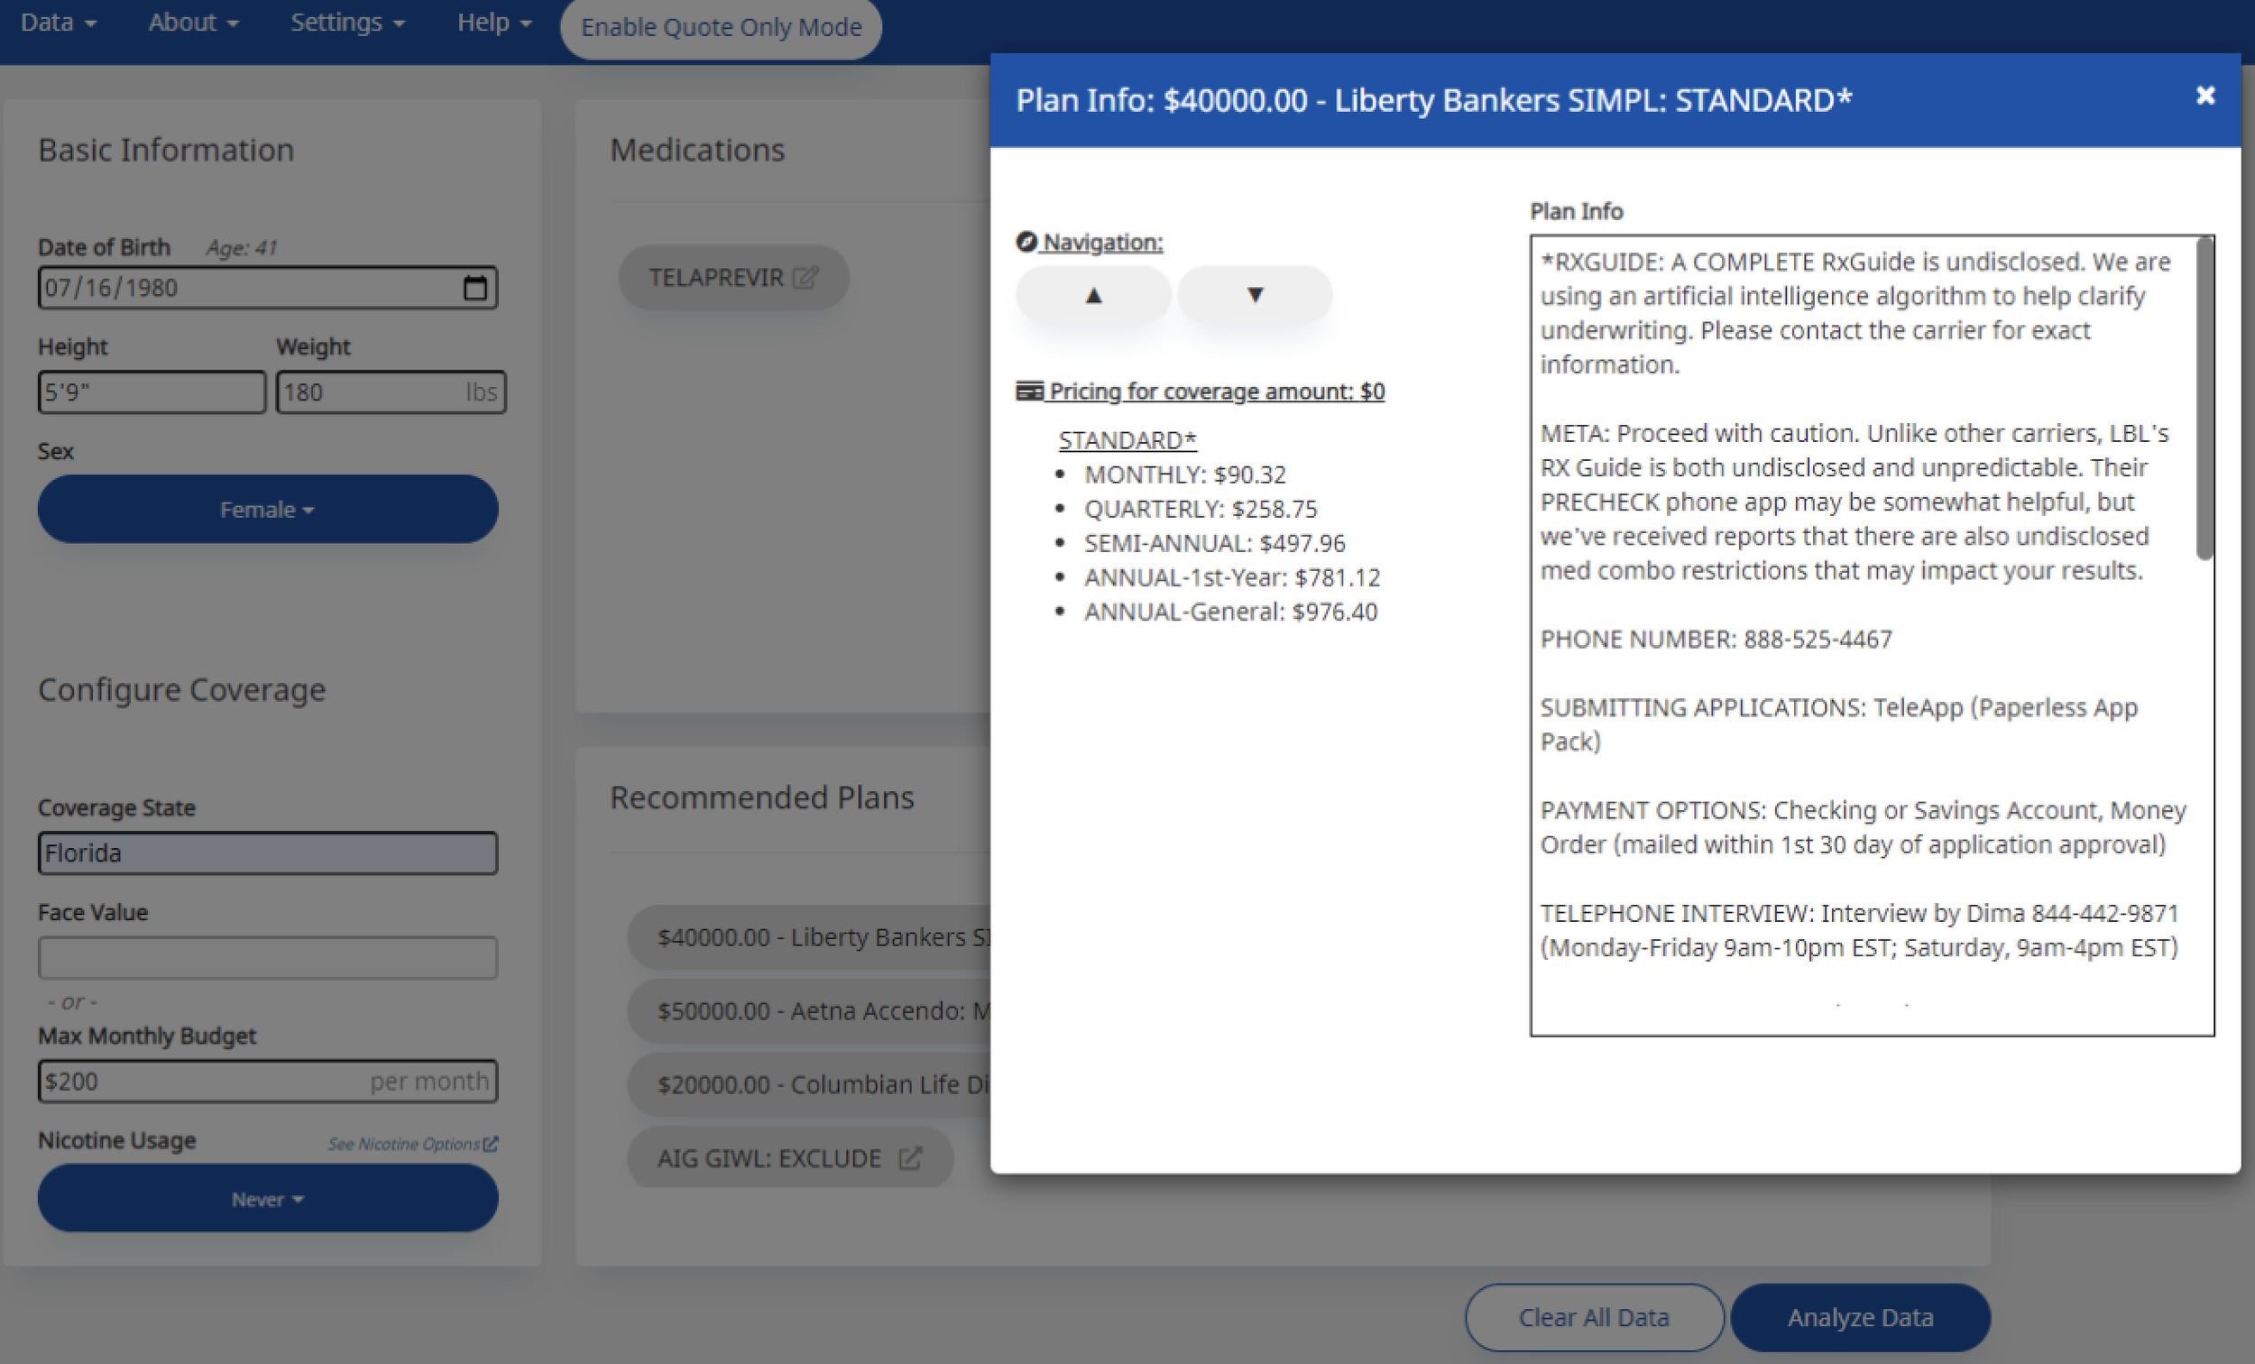Open the Never nicotine usage dropdown
2255x1364 pixels.
267,1199
